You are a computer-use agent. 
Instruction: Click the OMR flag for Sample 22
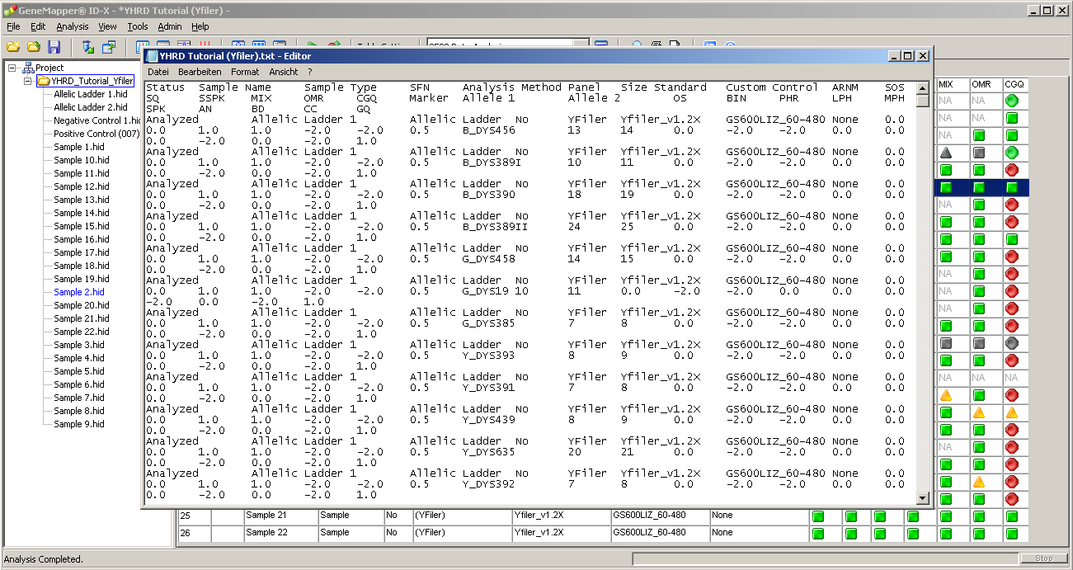[979, 534]
